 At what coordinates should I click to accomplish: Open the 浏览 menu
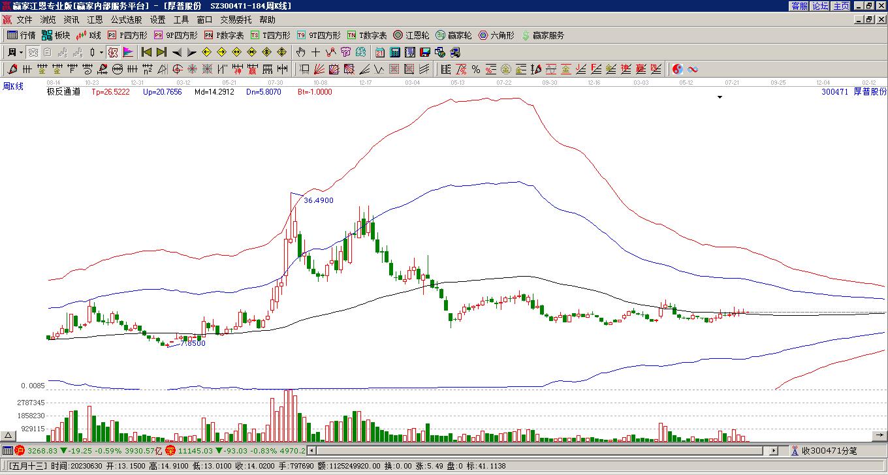tap(48, 20)
